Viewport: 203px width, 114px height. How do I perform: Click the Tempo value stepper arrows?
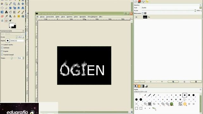pos(23,58)
